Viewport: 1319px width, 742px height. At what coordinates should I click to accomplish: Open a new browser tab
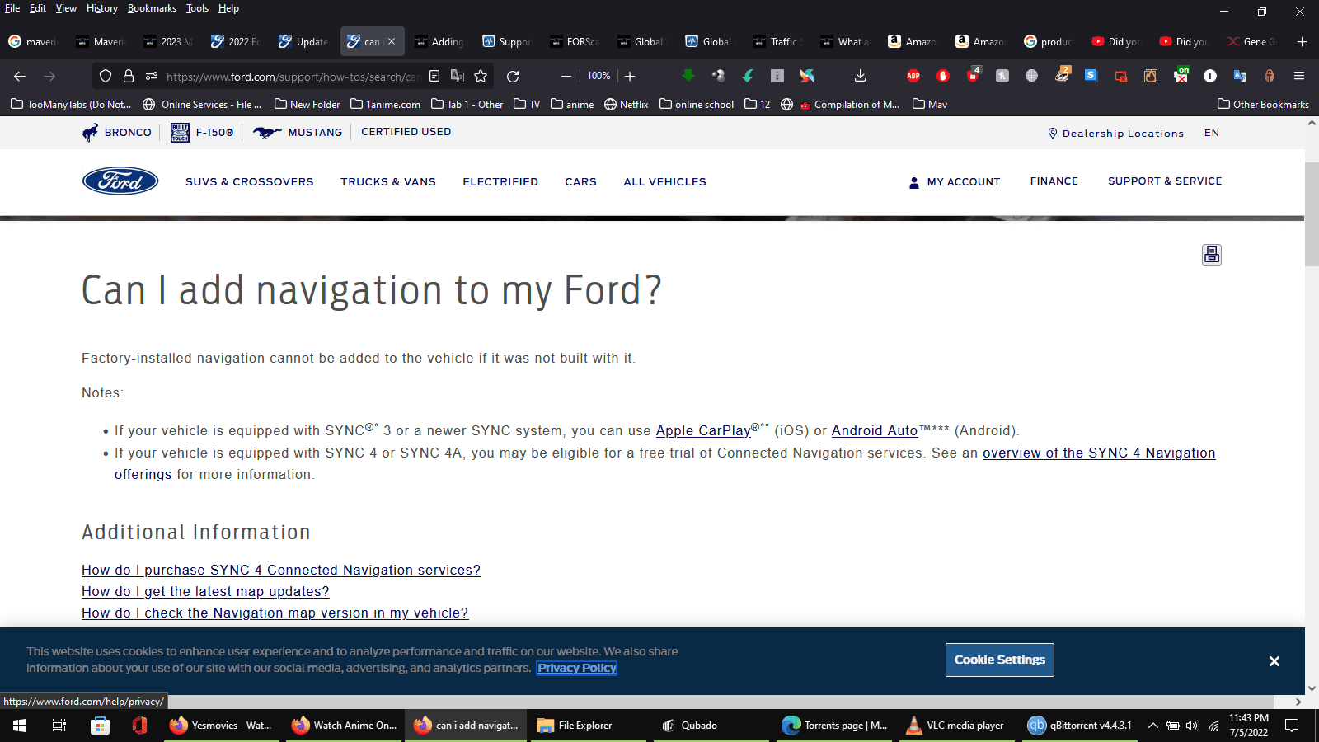[x=1302, y=41]
